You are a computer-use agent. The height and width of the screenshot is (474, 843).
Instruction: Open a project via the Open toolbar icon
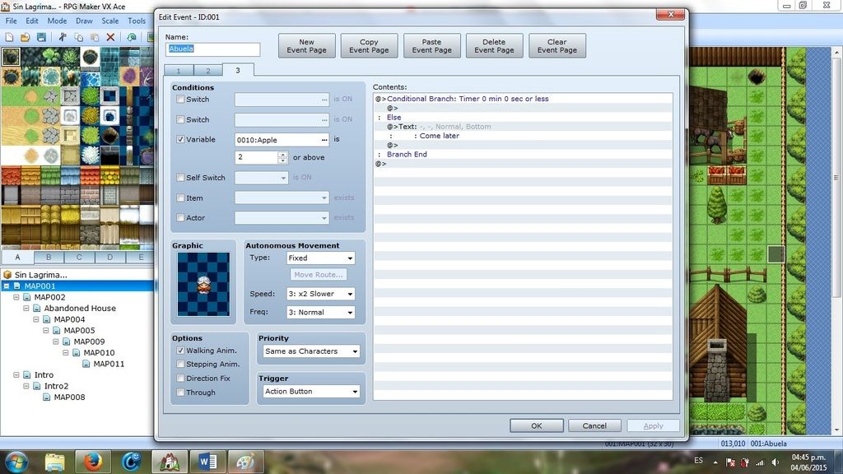(24, 36)
